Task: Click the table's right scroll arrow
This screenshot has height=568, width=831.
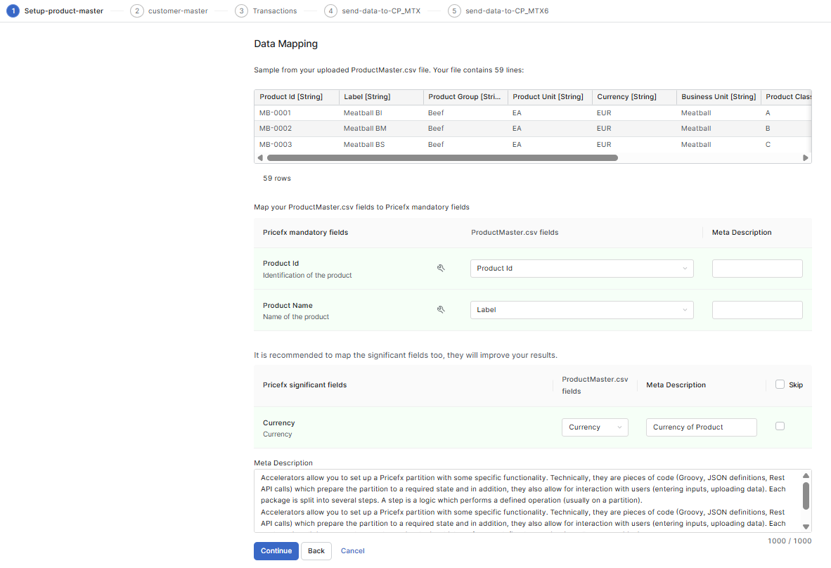Action: click(x=806, y=158)
